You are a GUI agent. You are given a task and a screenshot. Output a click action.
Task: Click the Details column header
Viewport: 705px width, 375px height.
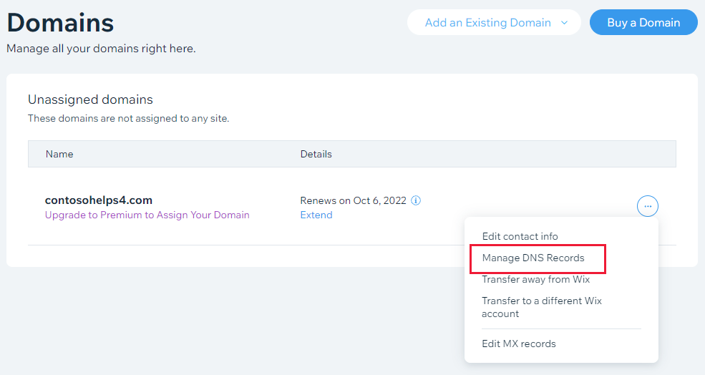tap(316, 154)
